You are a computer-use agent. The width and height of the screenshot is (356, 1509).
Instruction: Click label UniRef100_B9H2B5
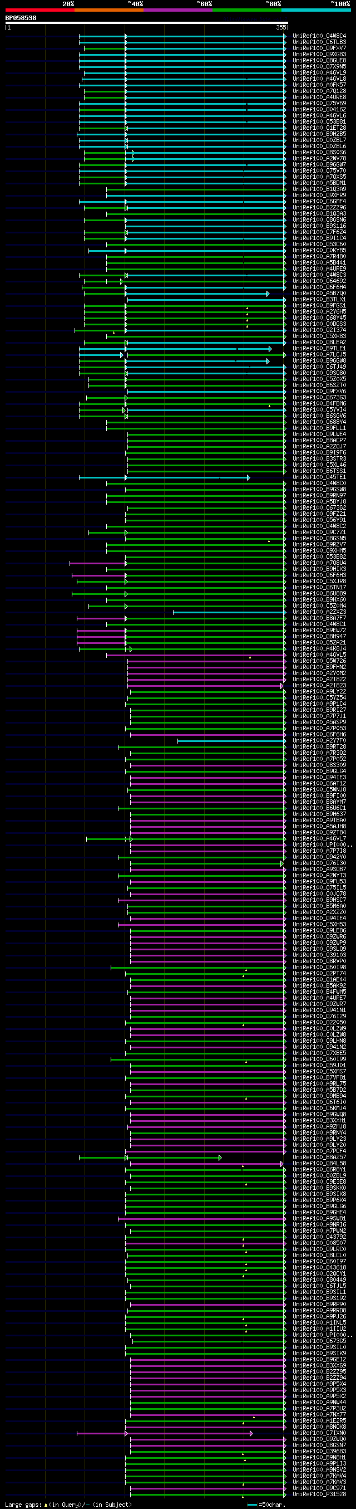tap(319, 134)
